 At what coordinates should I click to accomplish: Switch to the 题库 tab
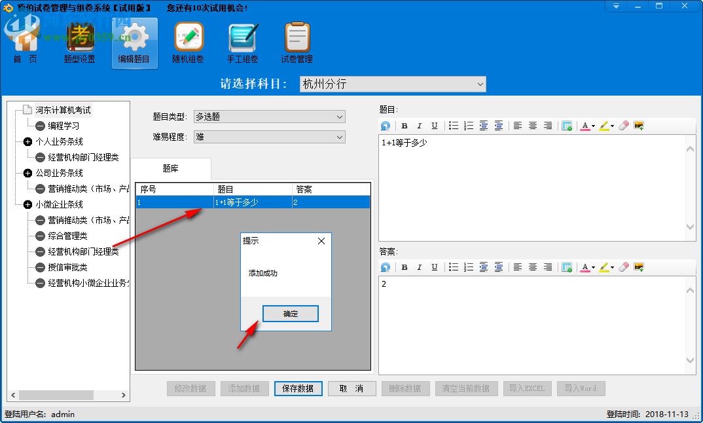(171, 168)
